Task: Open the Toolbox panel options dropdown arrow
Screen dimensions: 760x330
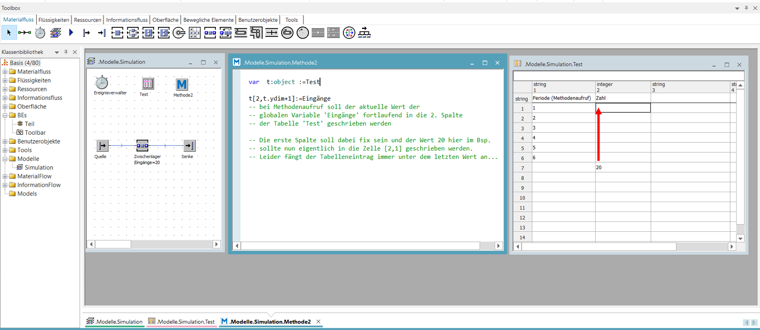Action: click(x=737, y=8)
